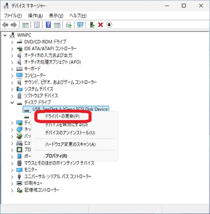The height and width of the screenshot is (214, 210).
Task: Select the キーボード category label
Action: [33, 68]
